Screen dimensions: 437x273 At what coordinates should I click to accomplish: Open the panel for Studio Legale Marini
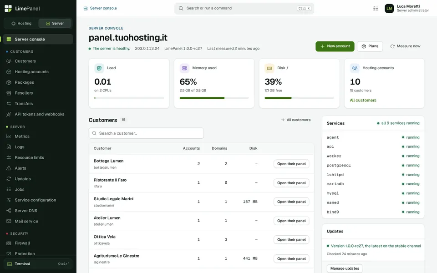tap(291, 202)
